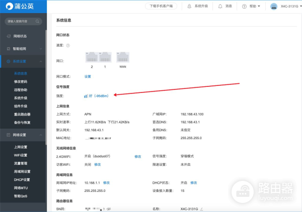The image size is (302, 212).
Task: Click the 系统设置 gear icon
Action: pos(9,61)
